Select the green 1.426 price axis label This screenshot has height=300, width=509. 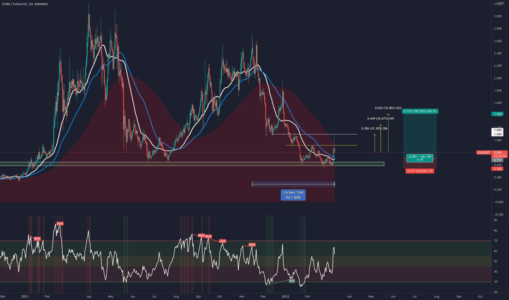pyautogui.click(x=498, y=114)
